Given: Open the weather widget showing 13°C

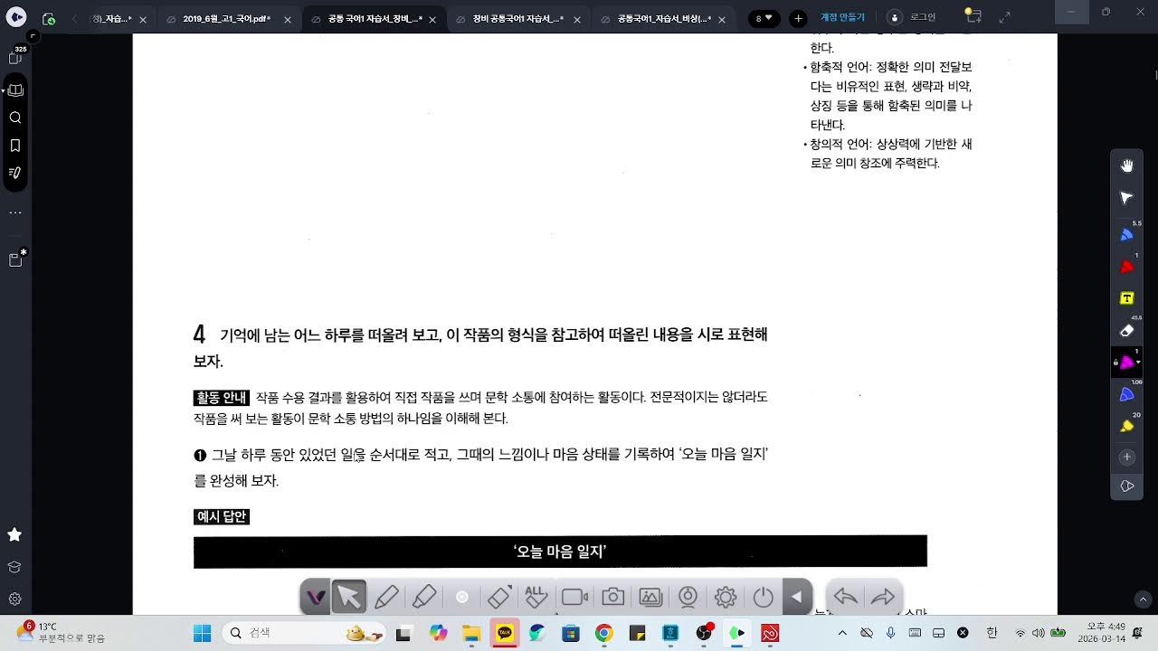Looking at the screenshot, I should 61,632.
